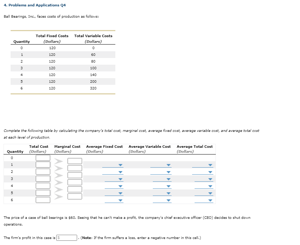
Task: Open the Average Total Cost dropdown for quantity 1
Action: tap(210, 165)
